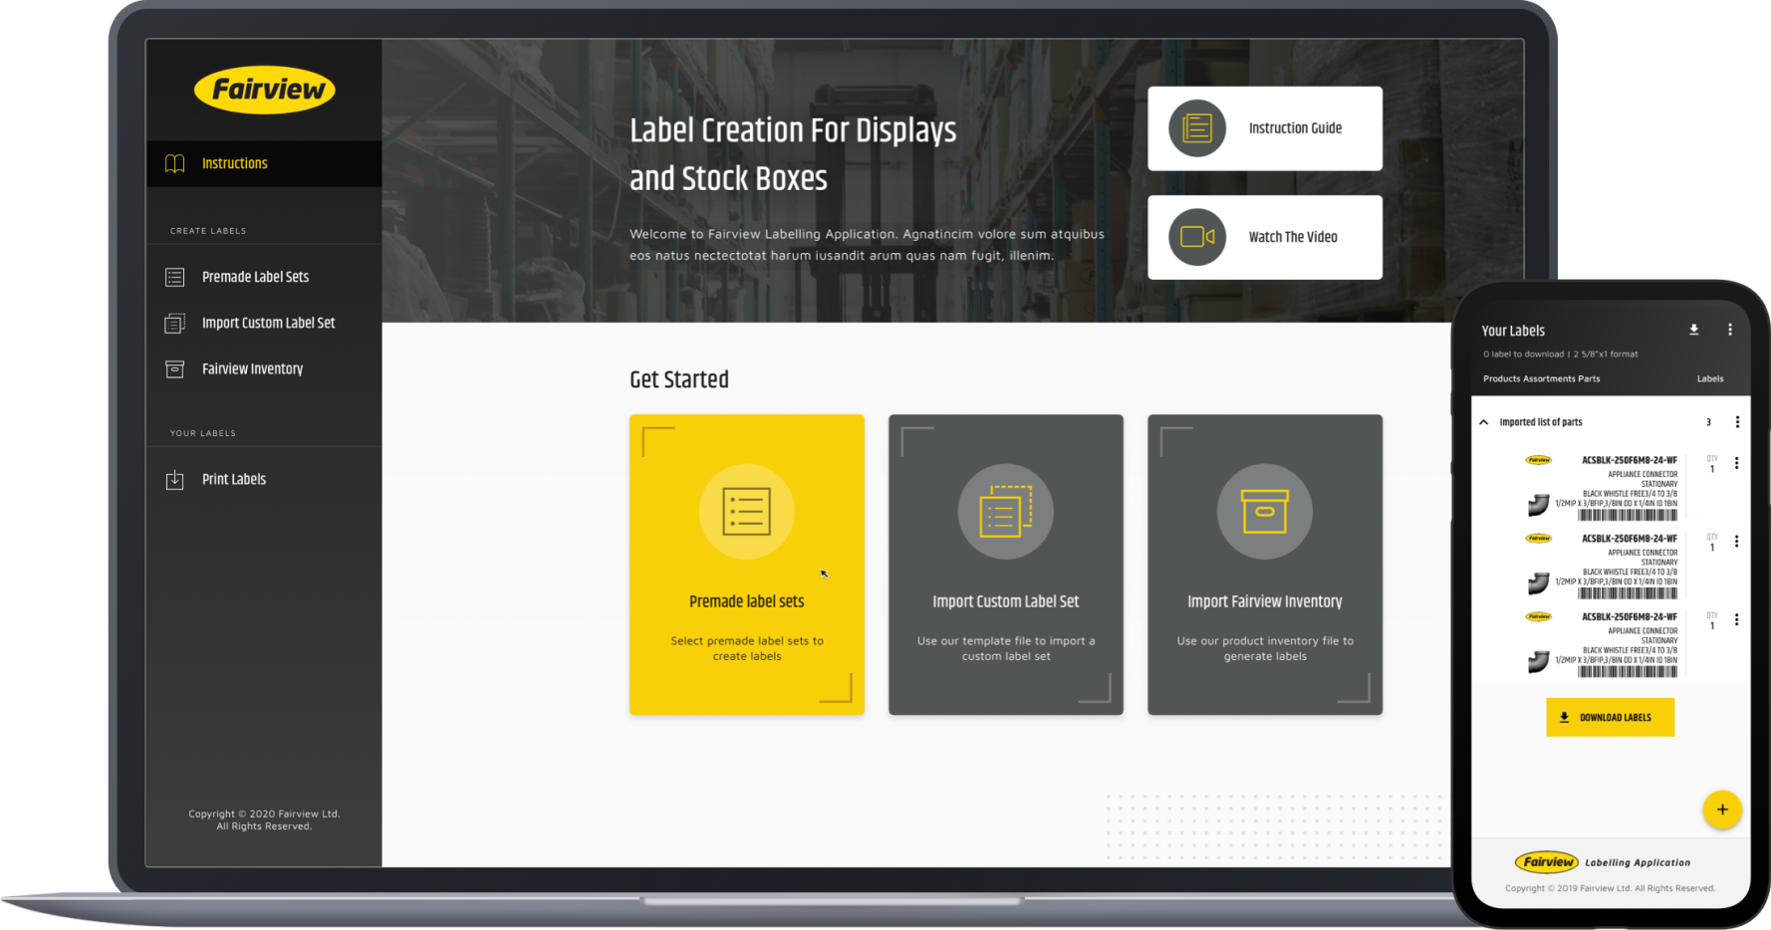This screenshot has width=1771, height=930.
Task: Open options menu for first ACSBLK label
Action: point(1736,463)
